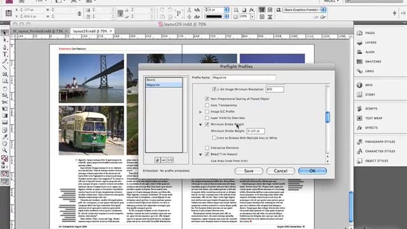Select the Rectangle tool
The image size is (407, 229).
tap(4, 81)
